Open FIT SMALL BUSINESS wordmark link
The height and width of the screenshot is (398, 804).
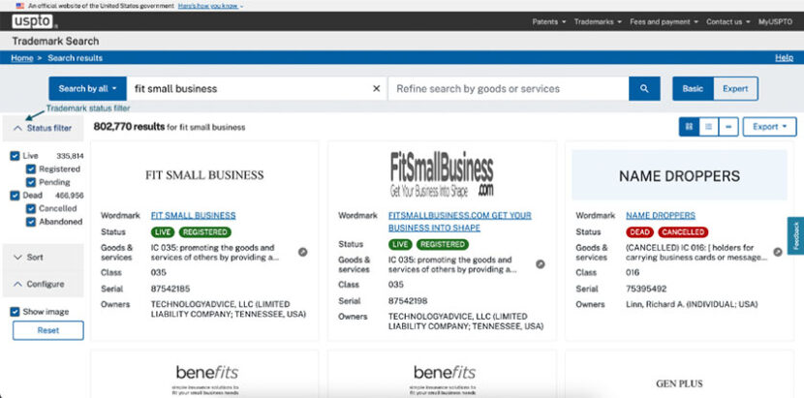click(x=194, y=215)
